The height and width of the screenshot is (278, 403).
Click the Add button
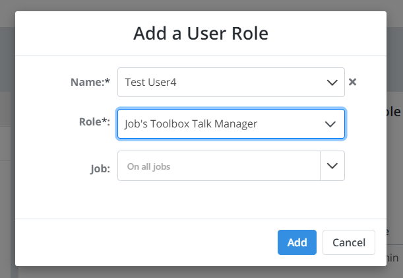297,242
